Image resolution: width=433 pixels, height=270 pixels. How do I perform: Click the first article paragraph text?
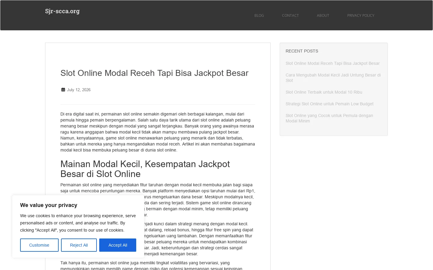[158, 132]
